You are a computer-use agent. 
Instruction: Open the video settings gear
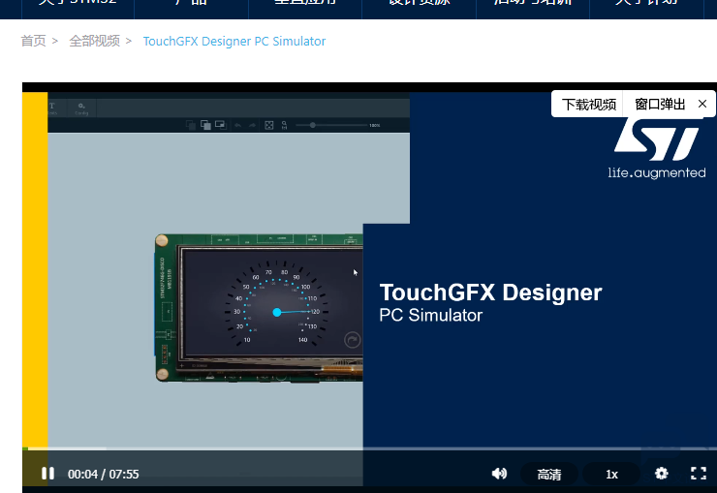pyautogui.click(x=661, y=474)
